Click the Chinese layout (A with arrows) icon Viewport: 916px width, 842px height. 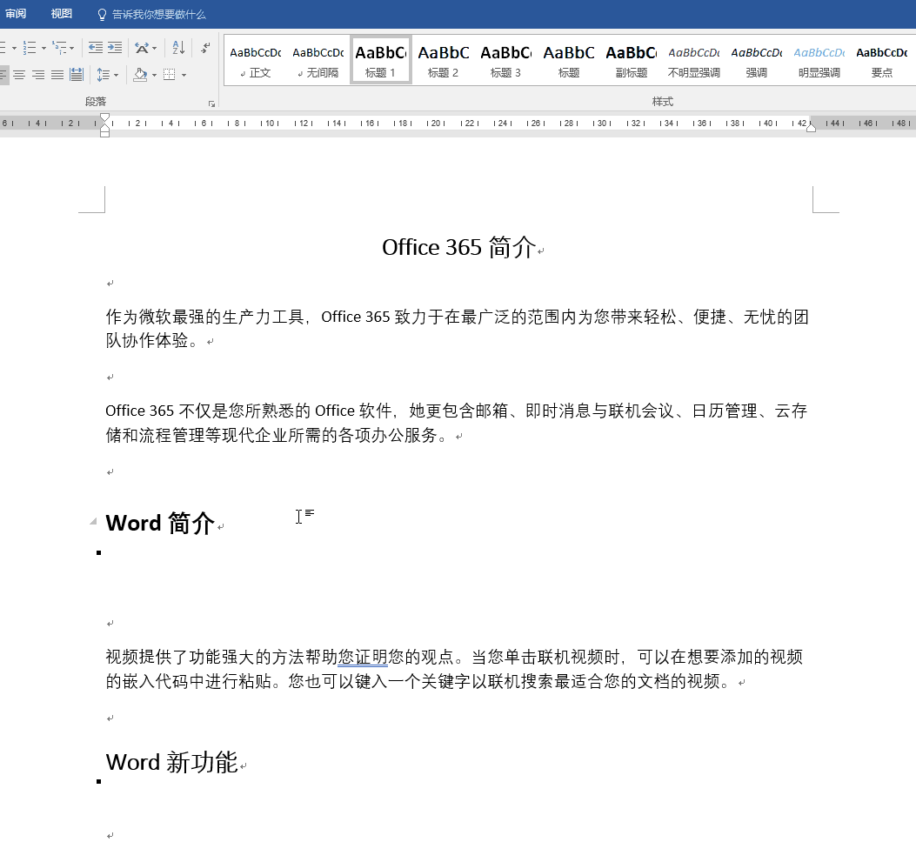142,47
